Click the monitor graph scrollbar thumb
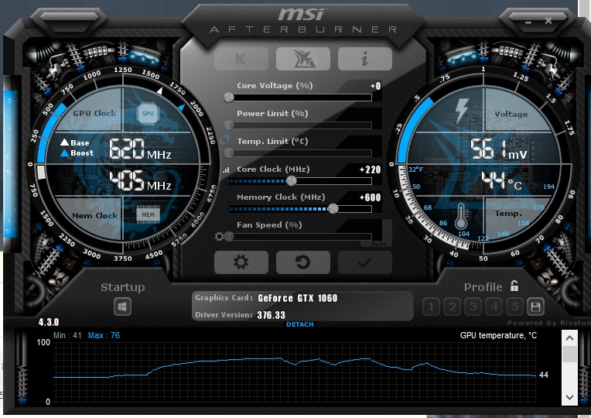The image size is (591, 418). coord(569,354)
